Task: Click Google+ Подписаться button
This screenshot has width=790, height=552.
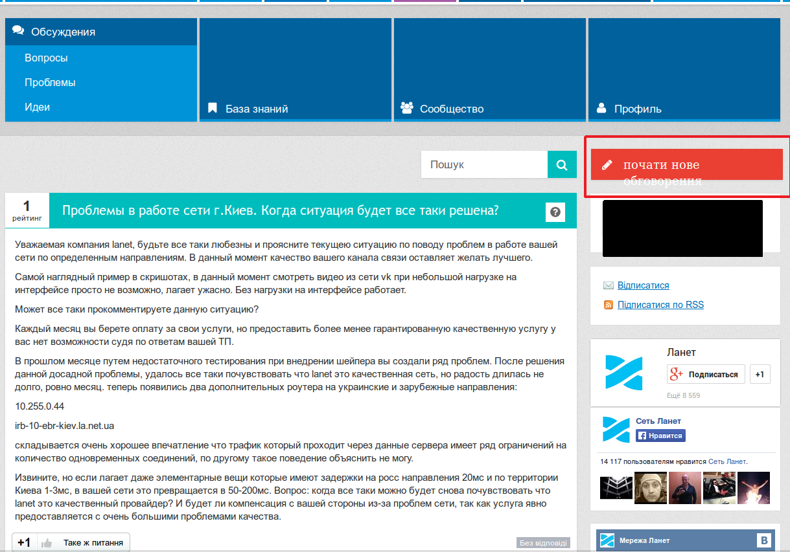Action: click(706, 374)
